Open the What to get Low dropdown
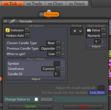111x110 pixels. pyautogui.click(x=54, y=54)
